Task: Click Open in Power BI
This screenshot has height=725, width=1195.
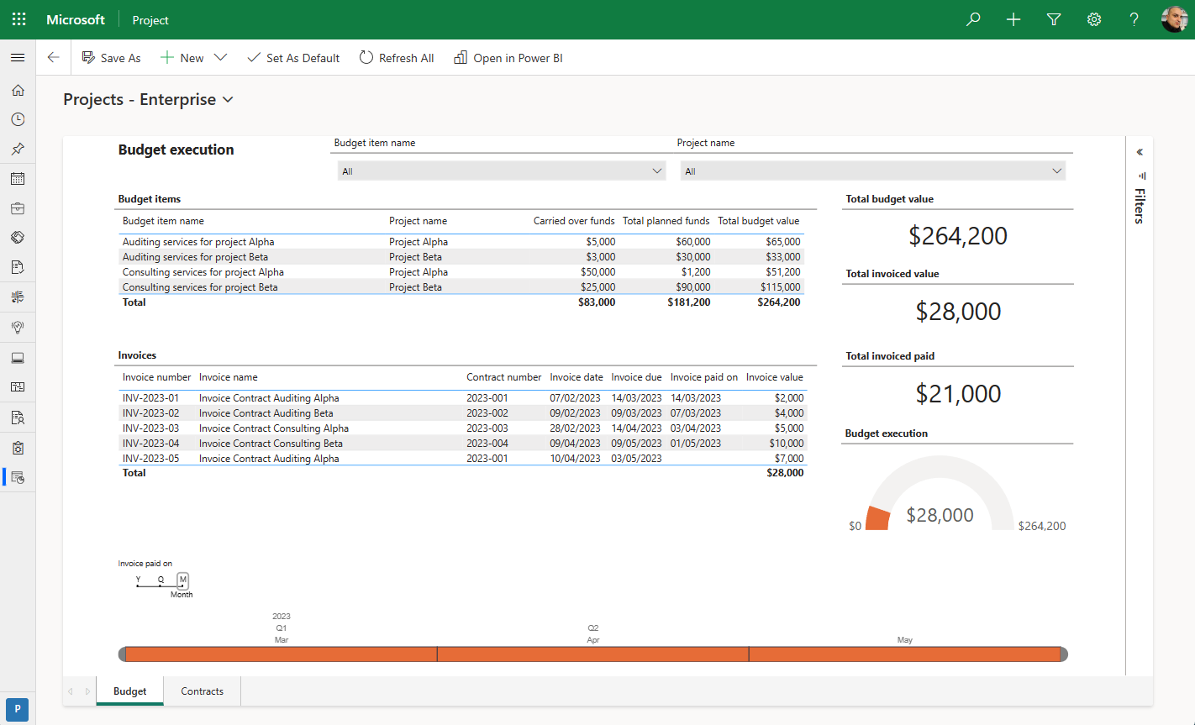Action: point(508,58)
